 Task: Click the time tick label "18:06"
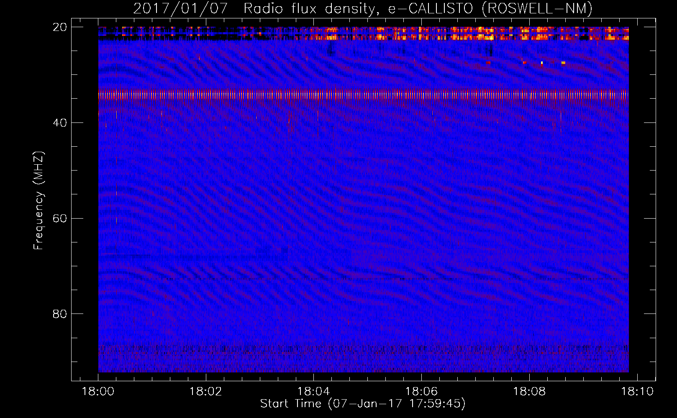click(x=421, y=392)
